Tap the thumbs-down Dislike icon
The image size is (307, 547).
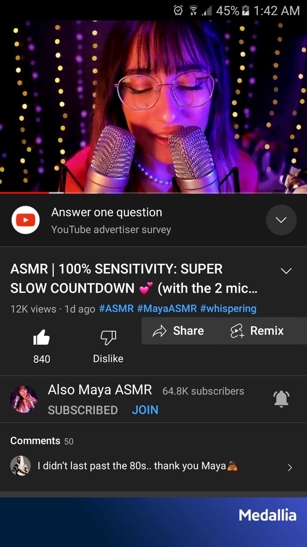[x=108, y=338]
